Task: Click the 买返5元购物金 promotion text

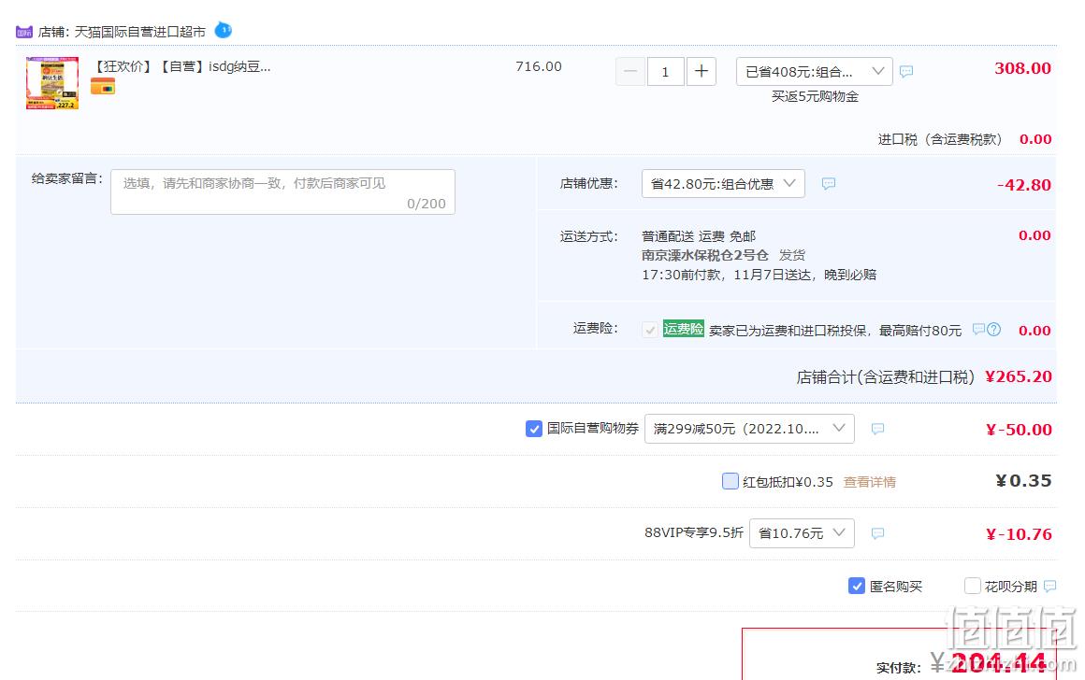Action: 815,97
